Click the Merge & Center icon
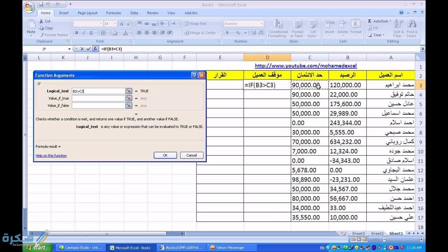This screenshot has width=448, height=252. [201, 33]
